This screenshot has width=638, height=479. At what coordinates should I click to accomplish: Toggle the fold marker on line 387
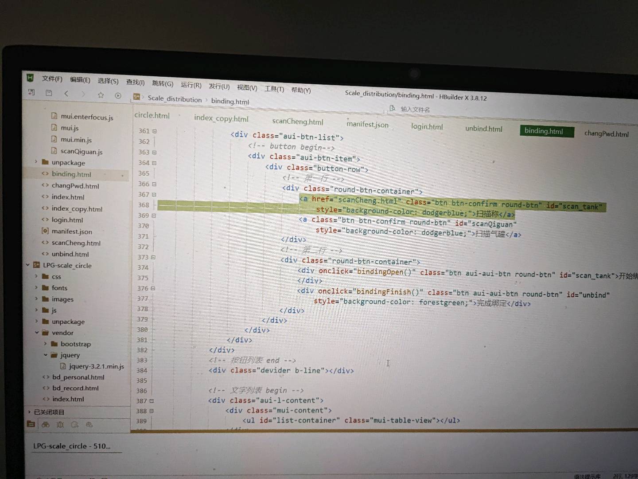tap(152, 401)
